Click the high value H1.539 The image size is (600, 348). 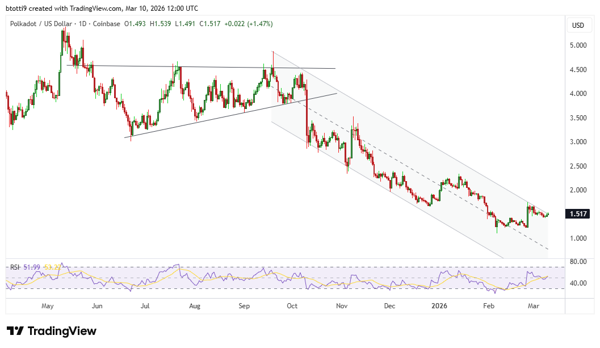[x=161, y=24]
